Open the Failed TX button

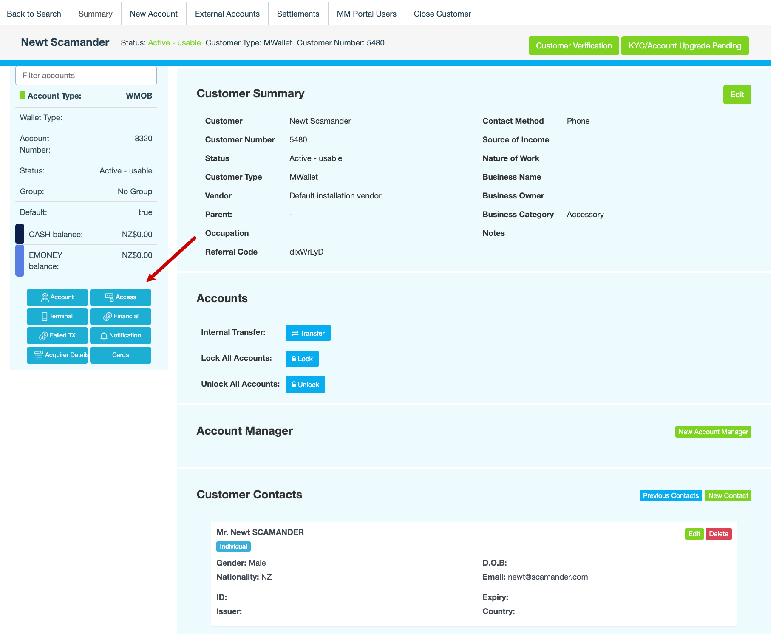click(x=57, y=335)
